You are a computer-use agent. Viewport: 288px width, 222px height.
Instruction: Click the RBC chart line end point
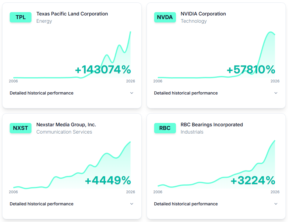(275, 141)
